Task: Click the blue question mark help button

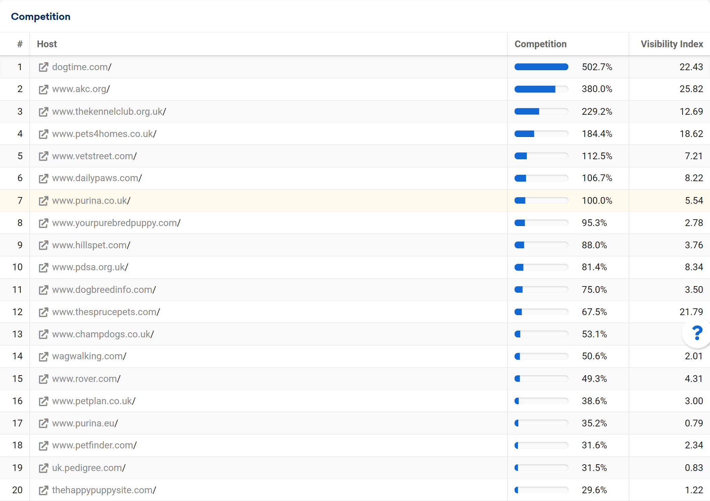Action: click(697, 333)
